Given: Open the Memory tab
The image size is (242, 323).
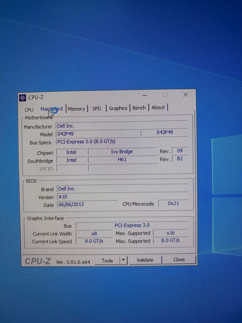Looking at the screenshot, I should [77, 109].
